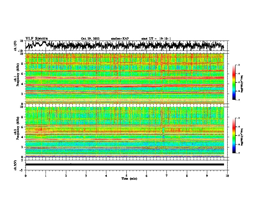
Task: Click the time-axis tick label "0"
Action: [26, 176]
